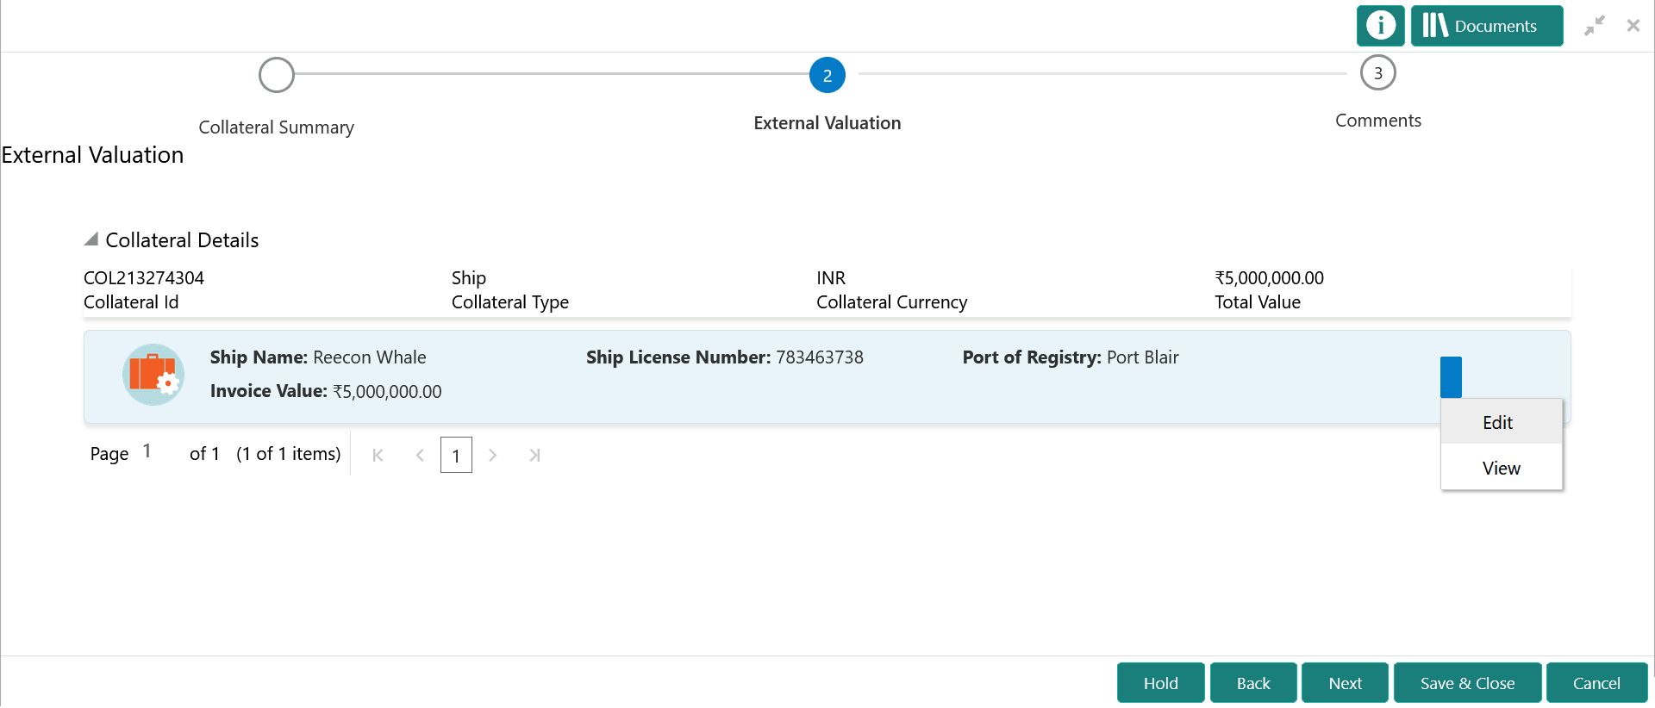This screenshot has height=708, width=1655.
Task: Jump to step 3 Comments circle
Action: tap(1378, 73)
